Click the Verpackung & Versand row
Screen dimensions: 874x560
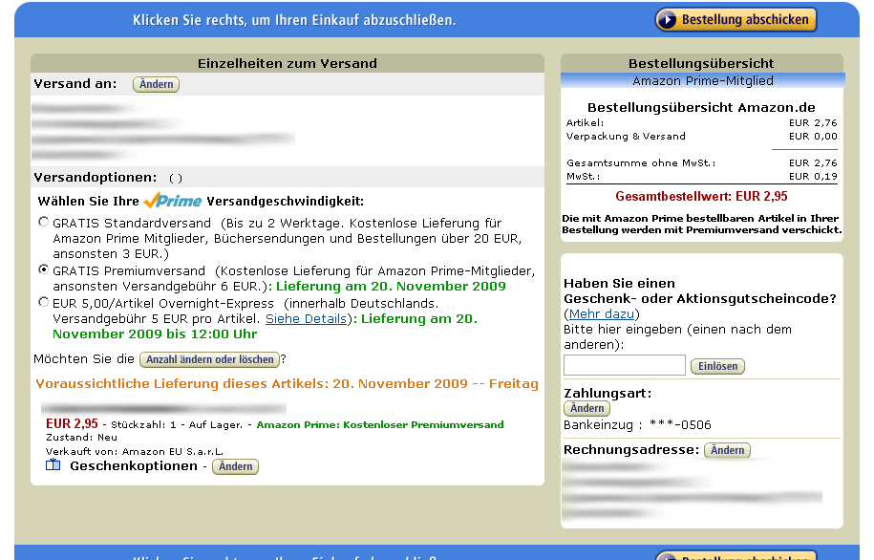pos(702,136)
